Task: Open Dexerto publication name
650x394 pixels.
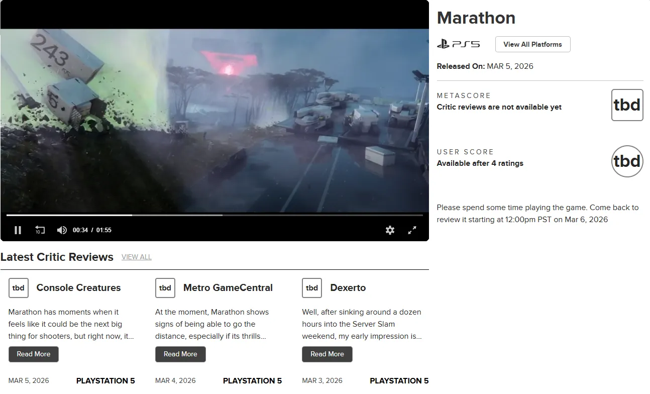Action: [348, 288]
